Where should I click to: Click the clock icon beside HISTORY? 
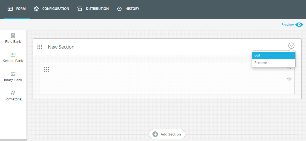click(119, 9)
